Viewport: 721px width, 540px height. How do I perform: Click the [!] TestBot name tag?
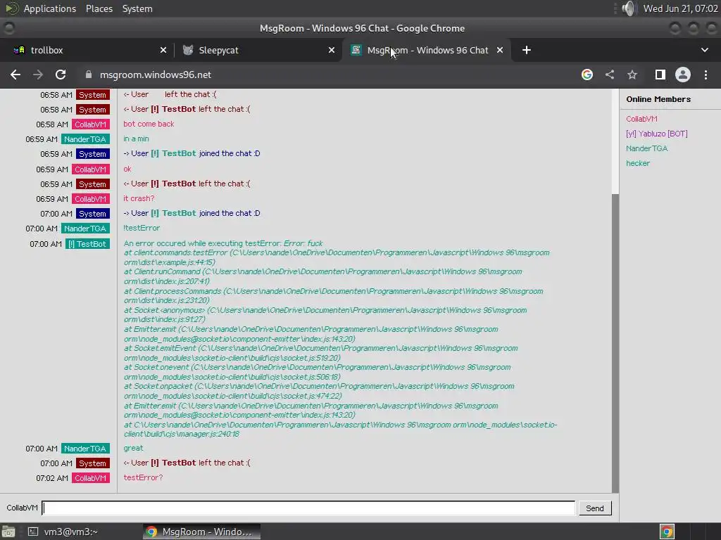tap(87, 244)
